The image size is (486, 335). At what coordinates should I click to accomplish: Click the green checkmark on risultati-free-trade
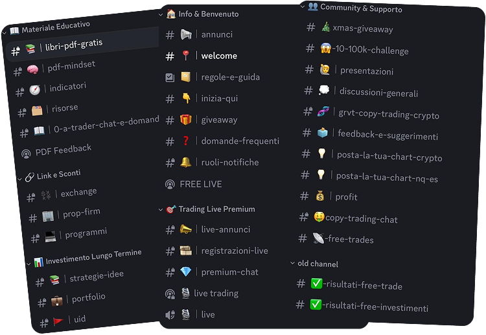click(x=316, y=283)
